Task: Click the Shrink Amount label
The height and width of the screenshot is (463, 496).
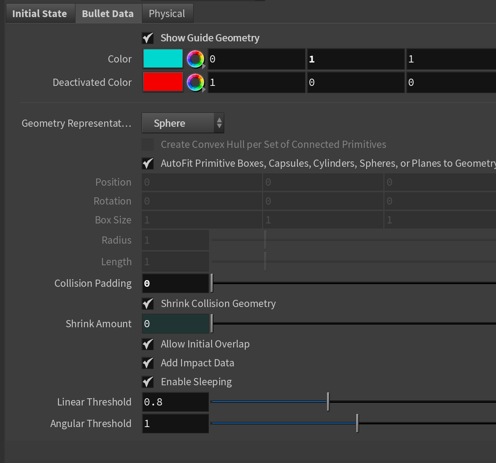Action: pos(99,324)
